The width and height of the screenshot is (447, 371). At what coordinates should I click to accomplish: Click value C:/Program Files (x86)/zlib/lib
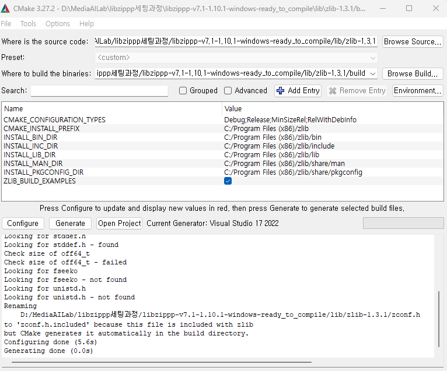coord(272,155)
